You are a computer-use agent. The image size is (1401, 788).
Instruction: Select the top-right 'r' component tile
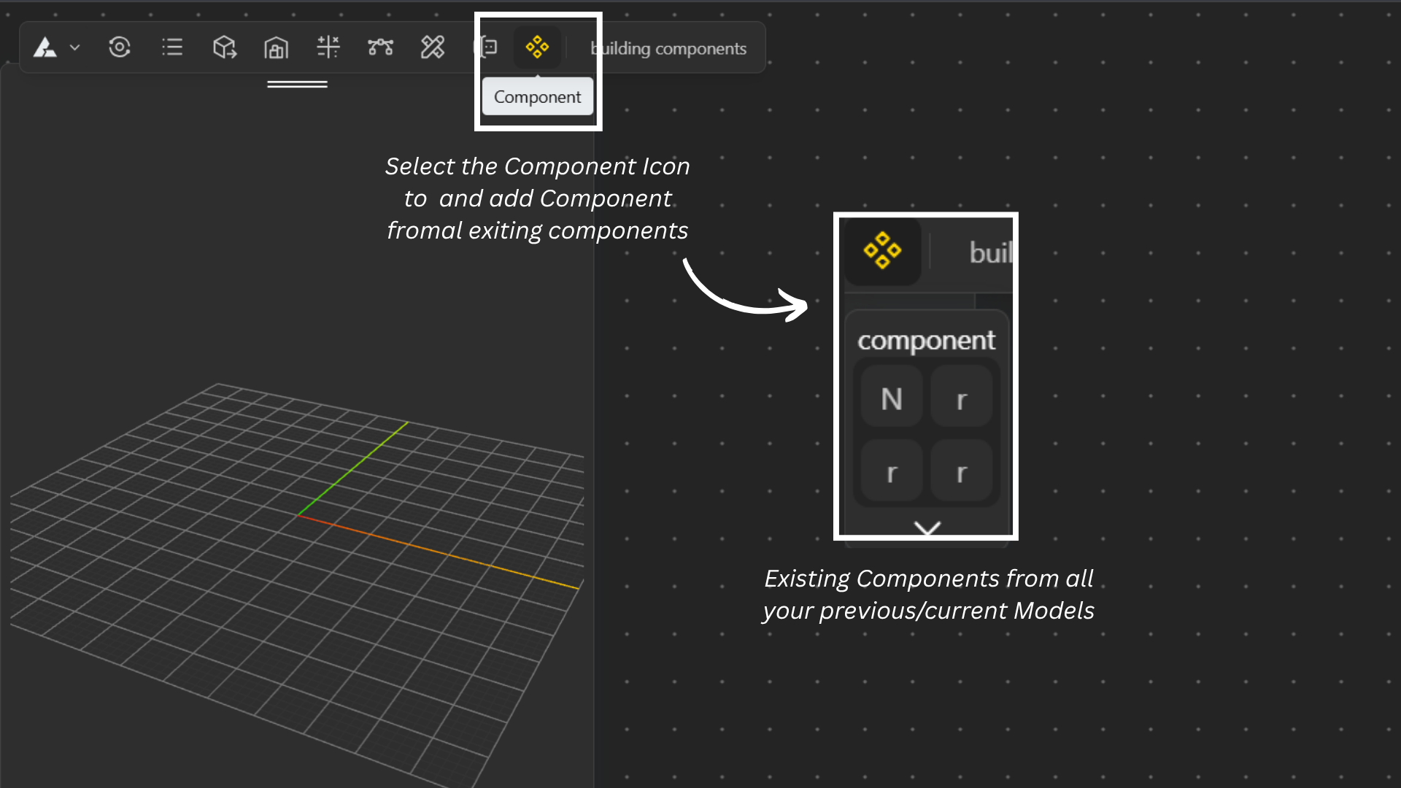(962, 398)
